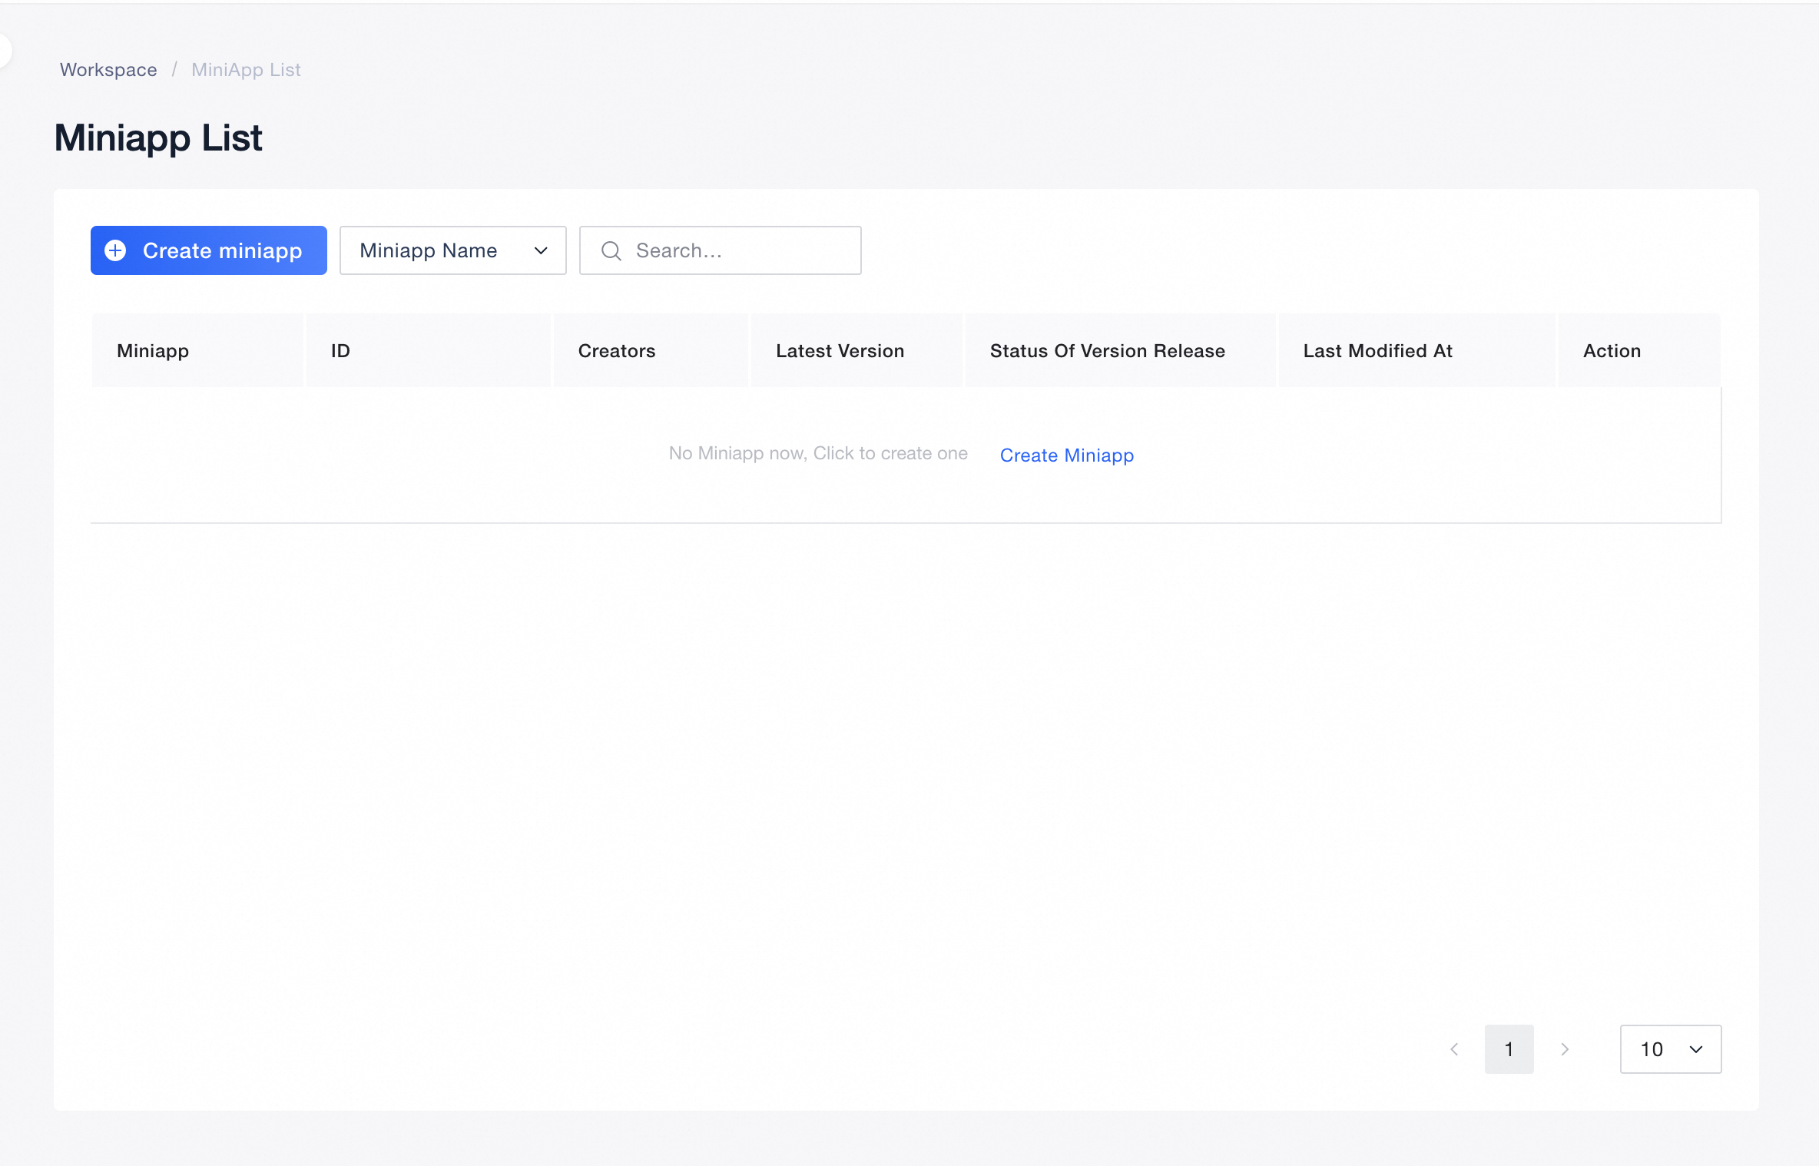Select page 1 in pagination

(1509, 1049)
